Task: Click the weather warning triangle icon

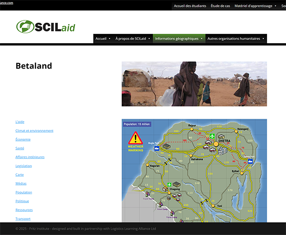Action: (x=136, y=138)
